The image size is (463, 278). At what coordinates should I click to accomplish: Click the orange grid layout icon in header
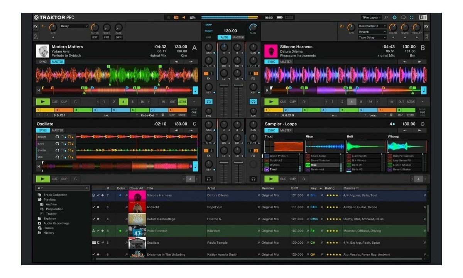point(176,17)
